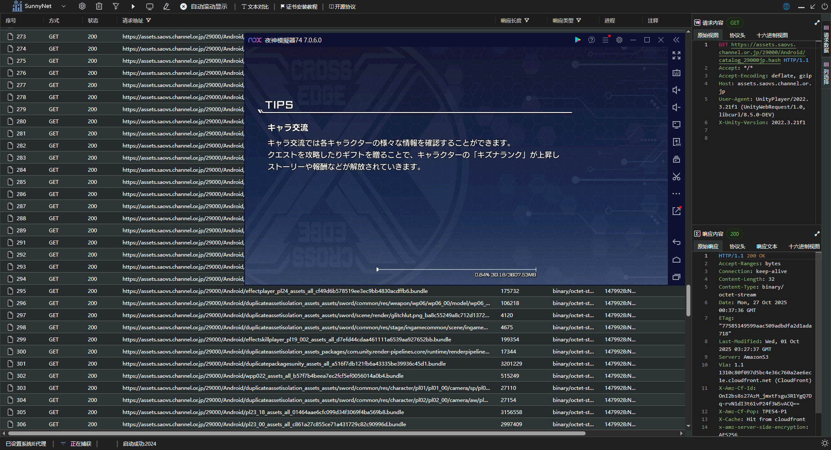Switch to request 十六进制视图 tab
Image resolution: width=831 pixels, height=450 pixels.
pyautogui.click(x=772, y=35)
